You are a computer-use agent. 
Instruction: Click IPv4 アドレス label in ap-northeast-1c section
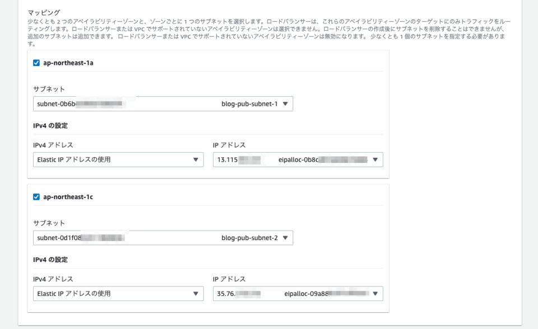[x=53, y=279]
